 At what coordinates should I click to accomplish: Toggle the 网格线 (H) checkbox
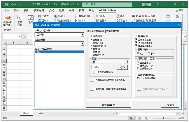pos(91,40)
